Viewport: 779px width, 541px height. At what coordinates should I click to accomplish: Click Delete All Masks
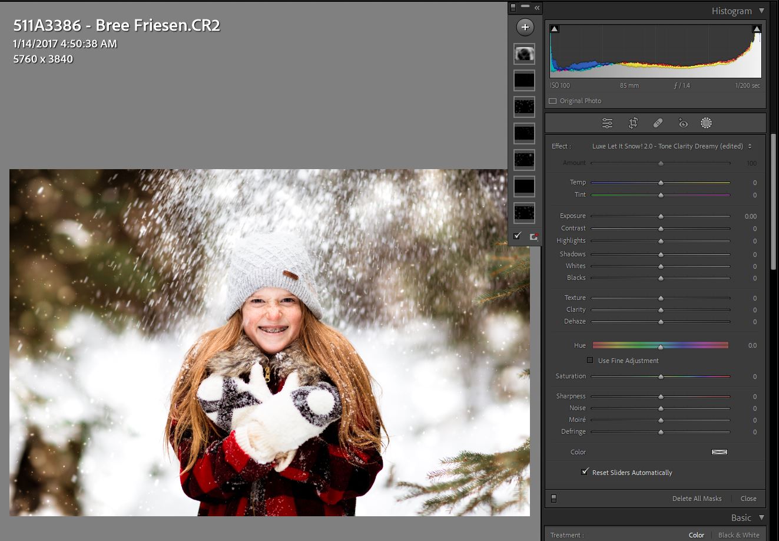pyautogui.click(x=697, y=499)
